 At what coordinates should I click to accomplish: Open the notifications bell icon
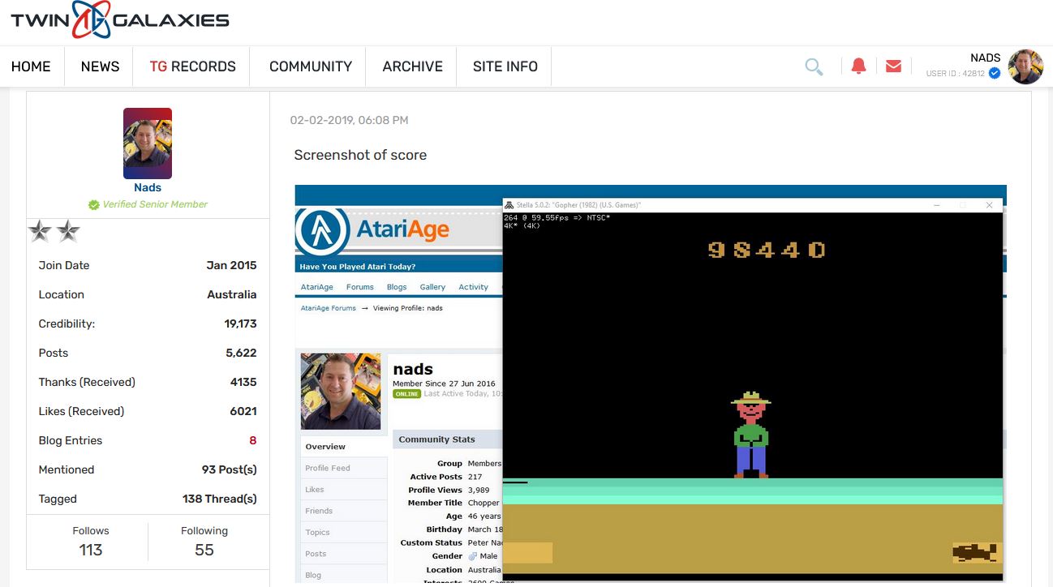coord(858,66)
